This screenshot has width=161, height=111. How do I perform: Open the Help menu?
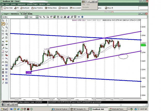coord(48,4)
